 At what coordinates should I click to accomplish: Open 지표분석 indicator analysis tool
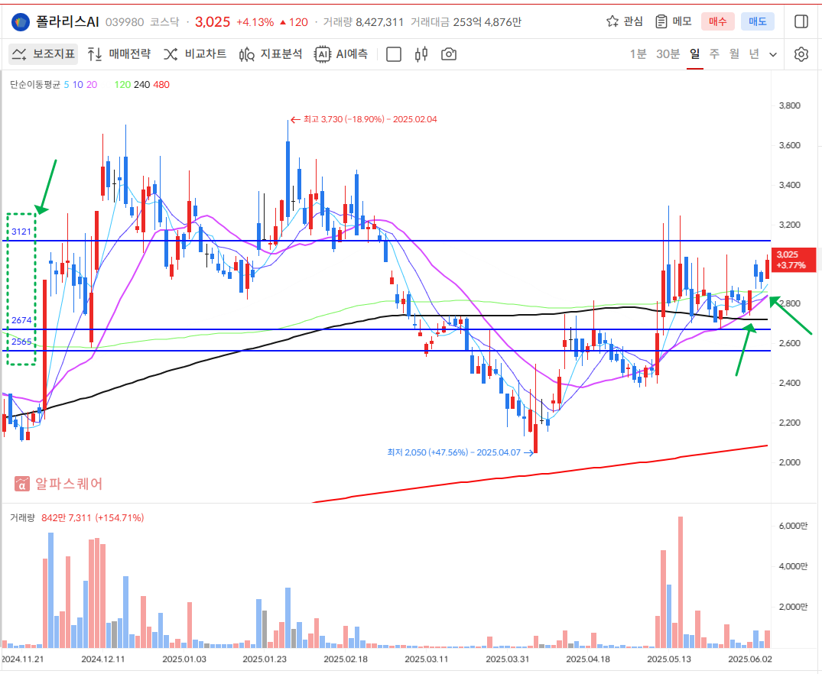coord(271,54)
